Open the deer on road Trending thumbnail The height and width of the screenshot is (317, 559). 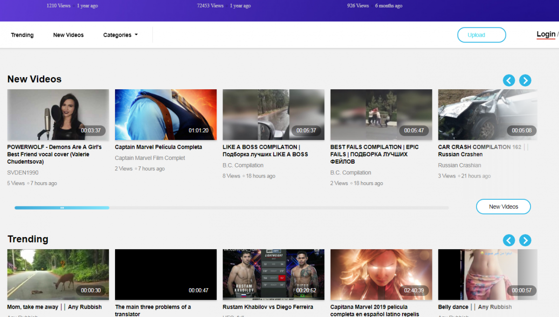tap(58, 274)
